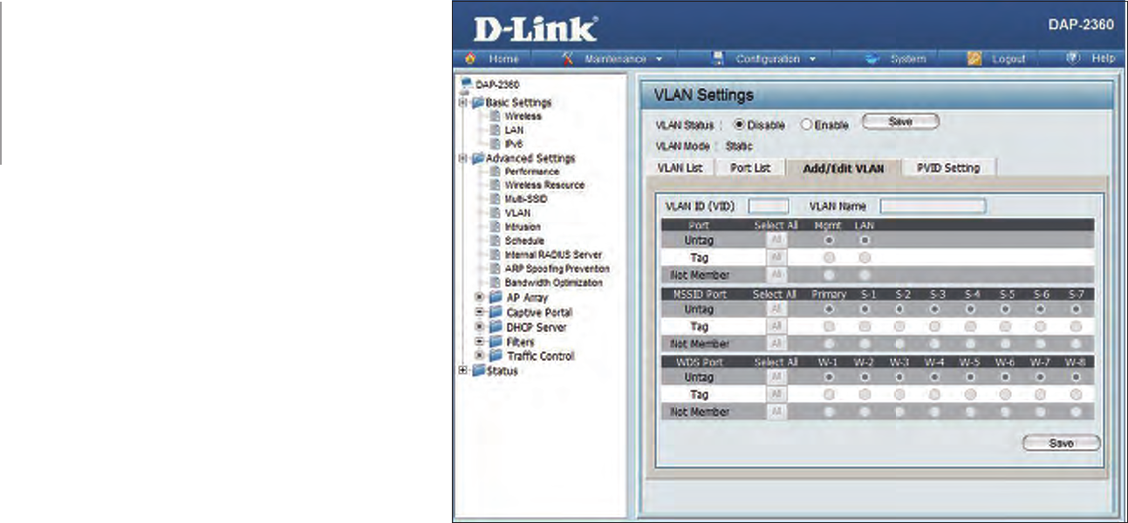Open the Maintenance dropdown arrow
Screen dimensions: 1128x523
[x=660, y=59]
